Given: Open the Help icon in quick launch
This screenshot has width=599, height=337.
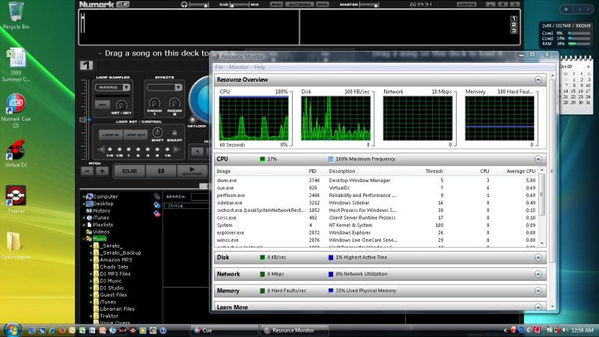Looking at the screenshot, I should pos(162,330).
